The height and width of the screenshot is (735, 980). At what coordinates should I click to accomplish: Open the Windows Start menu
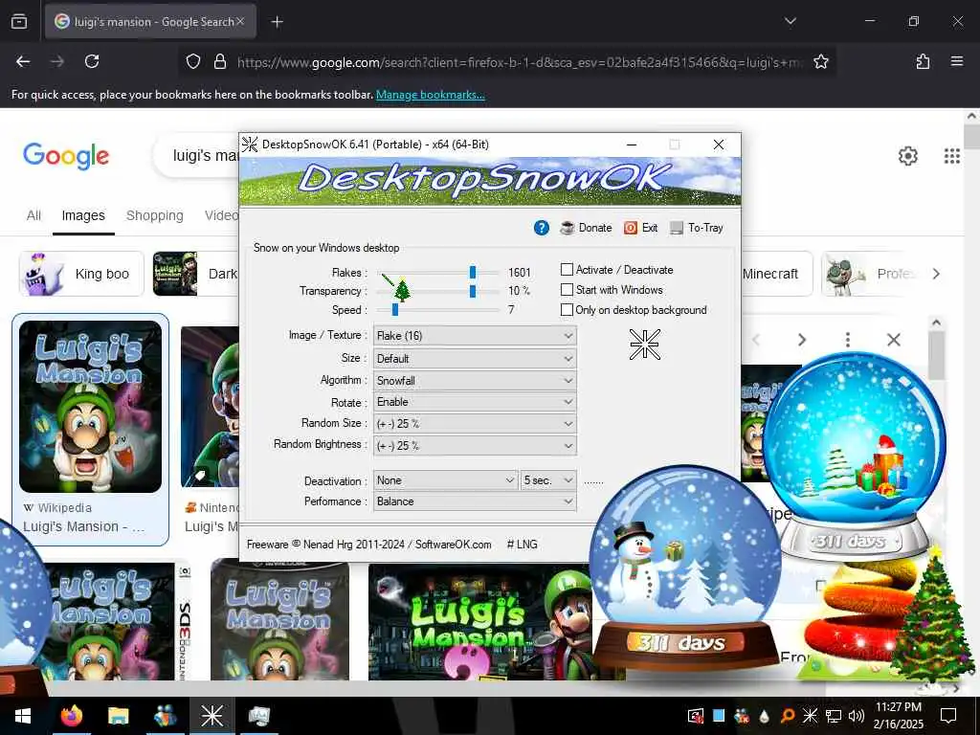coord(23,716)
